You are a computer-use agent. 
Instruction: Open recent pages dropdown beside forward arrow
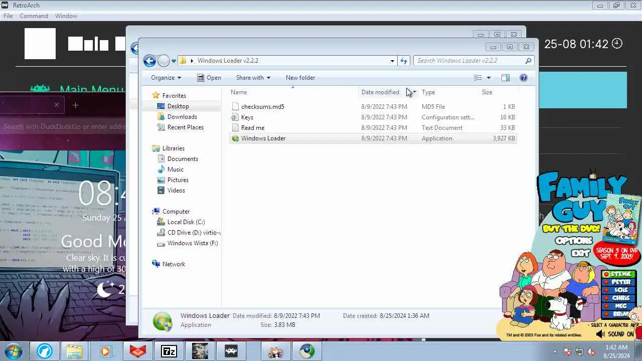coord(174,61)
